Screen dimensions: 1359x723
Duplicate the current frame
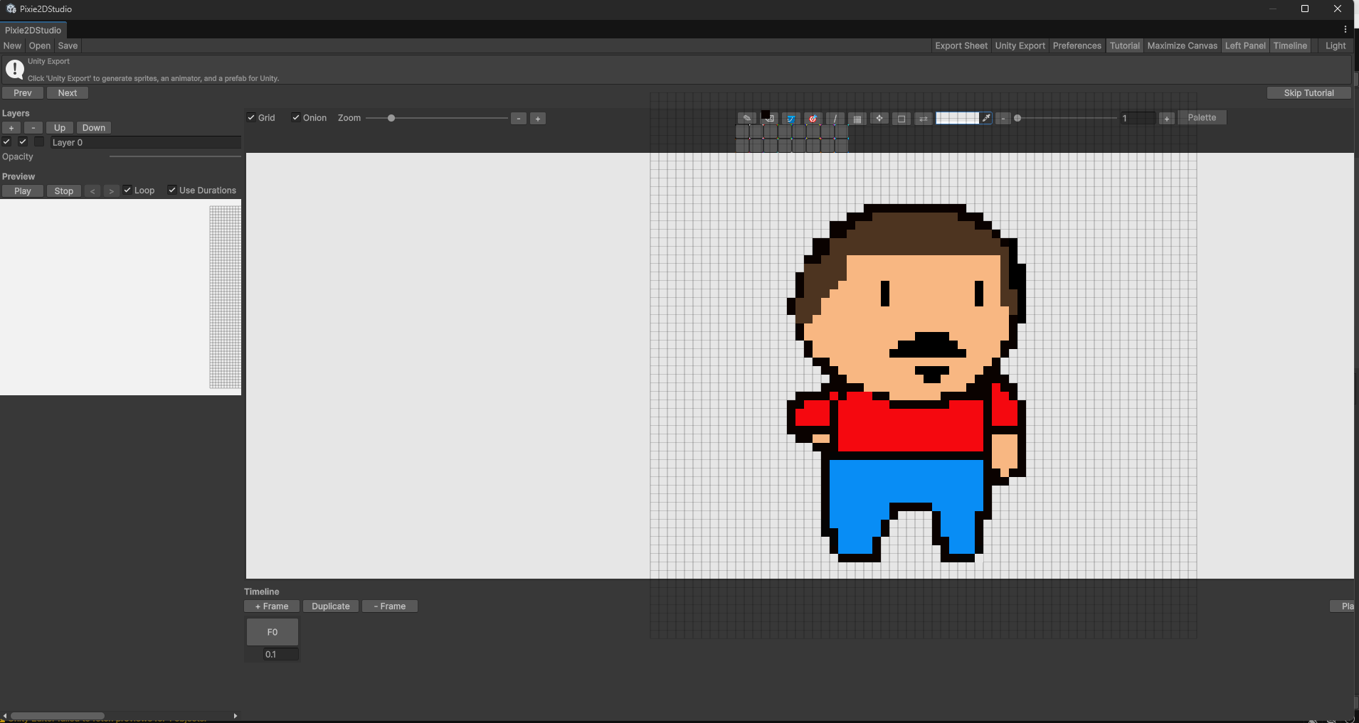(x=331, y=606)
